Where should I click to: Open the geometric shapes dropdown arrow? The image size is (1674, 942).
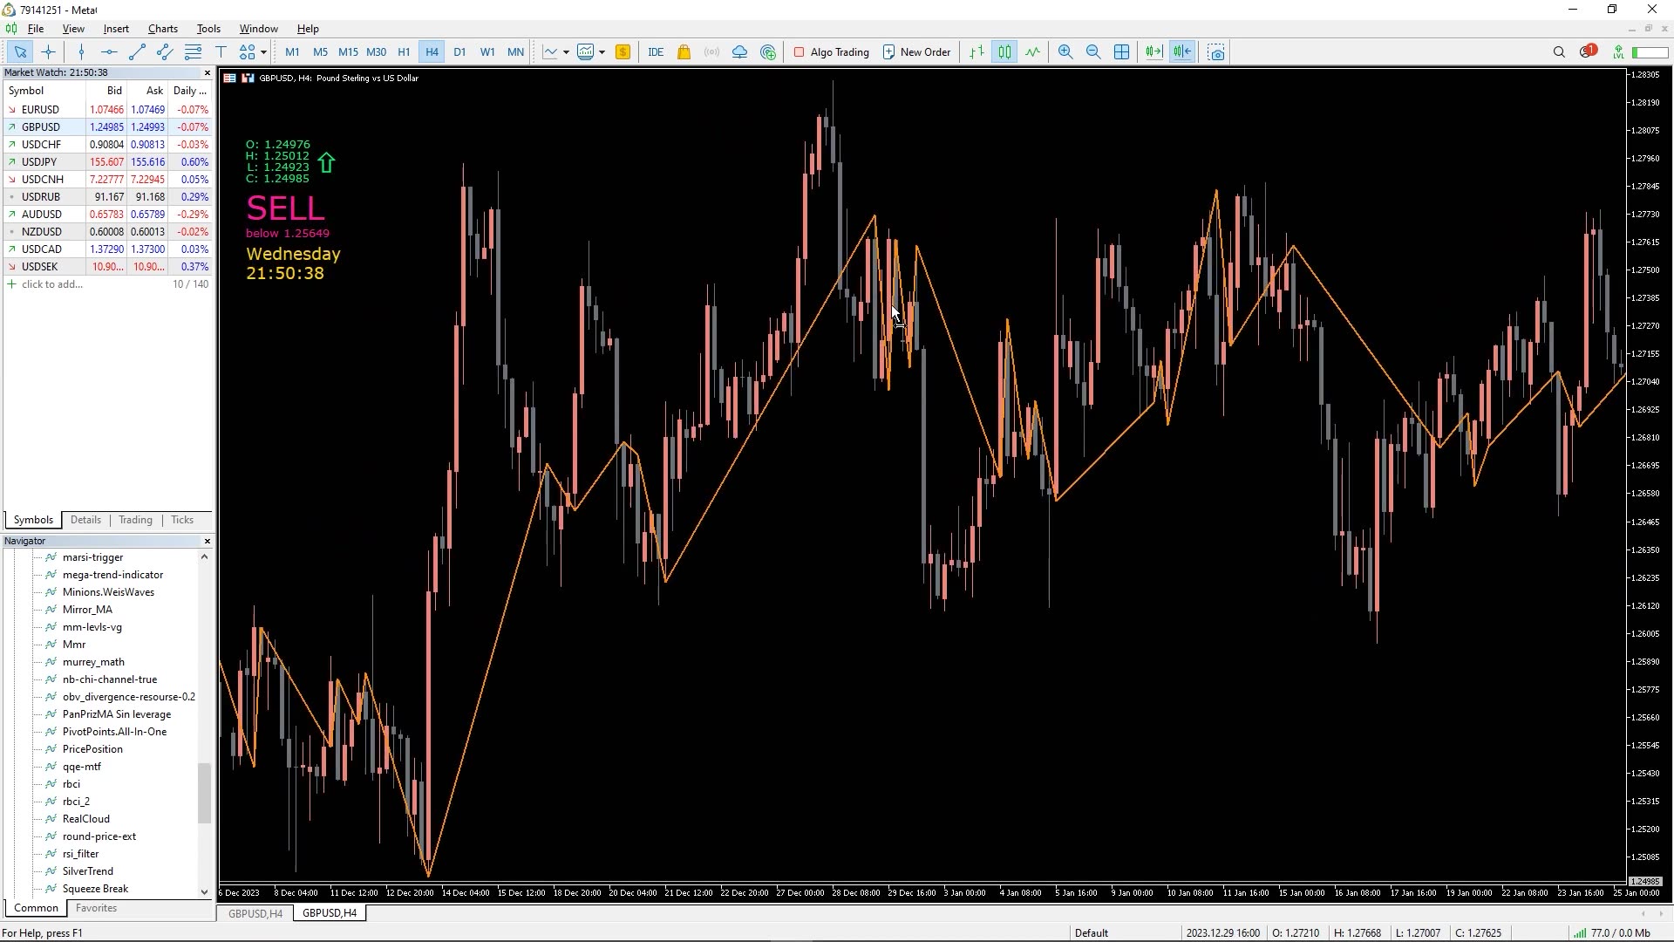click(x=263, y=51)
